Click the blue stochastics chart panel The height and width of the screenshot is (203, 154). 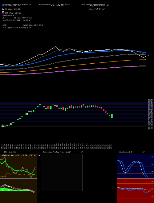[135, 166]
